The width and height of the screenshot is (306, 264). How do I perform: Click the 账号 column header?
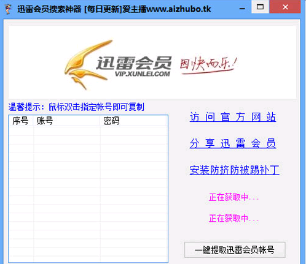pos(67,121)
